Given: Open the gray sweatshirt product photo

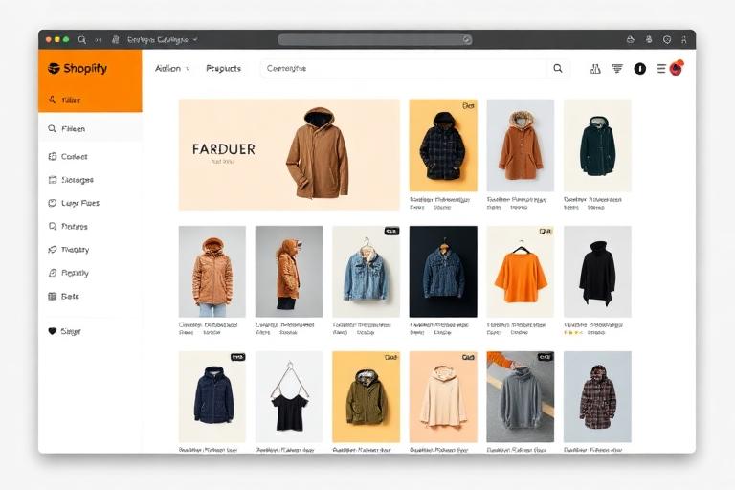Looking at the screenshot, I should point(521,396).
